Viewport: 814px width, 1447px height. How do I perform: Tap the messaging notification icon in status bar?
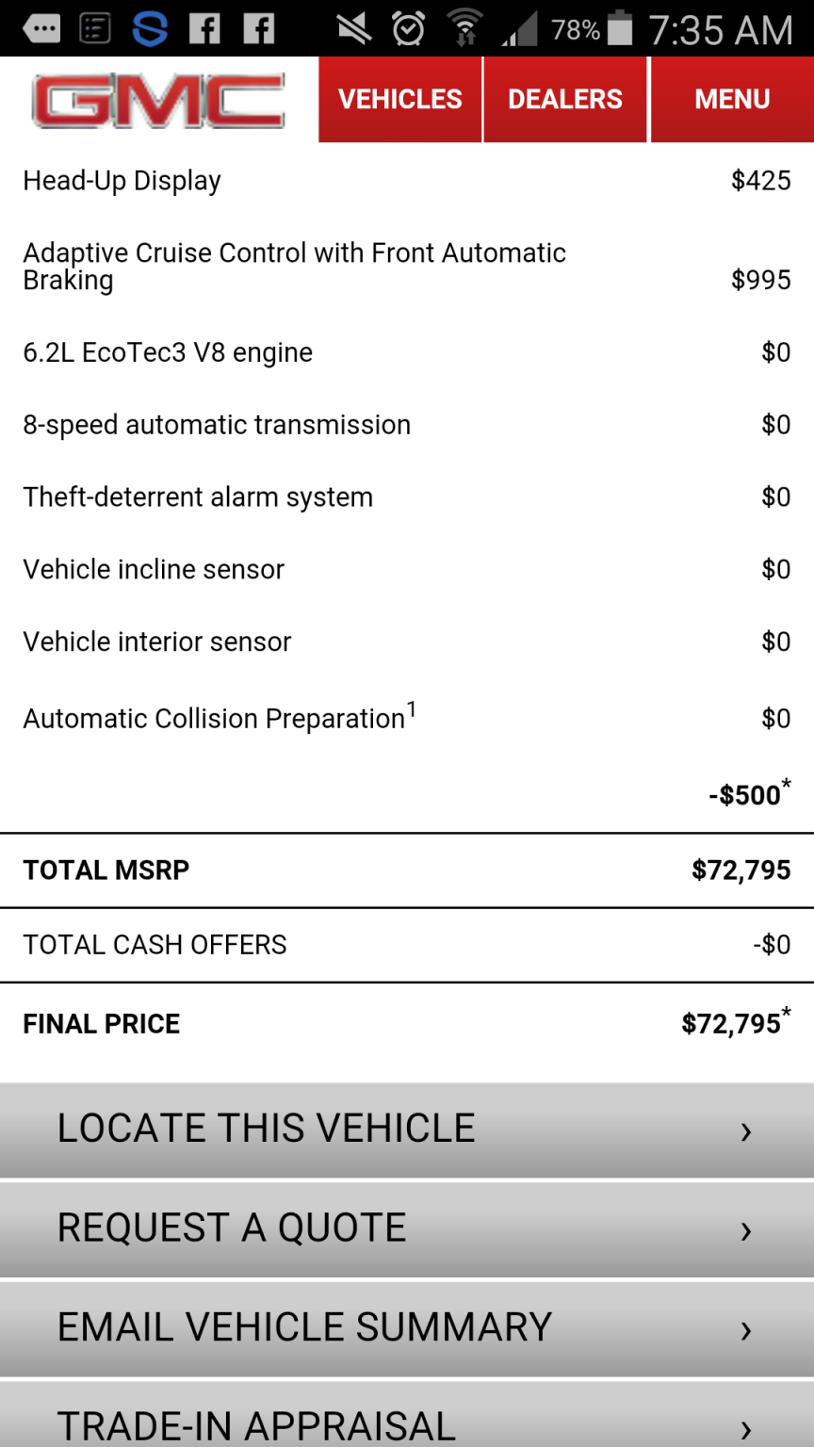tap(40, 29)
